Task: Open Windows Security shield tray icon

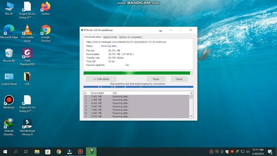Action: pos(227,152)
